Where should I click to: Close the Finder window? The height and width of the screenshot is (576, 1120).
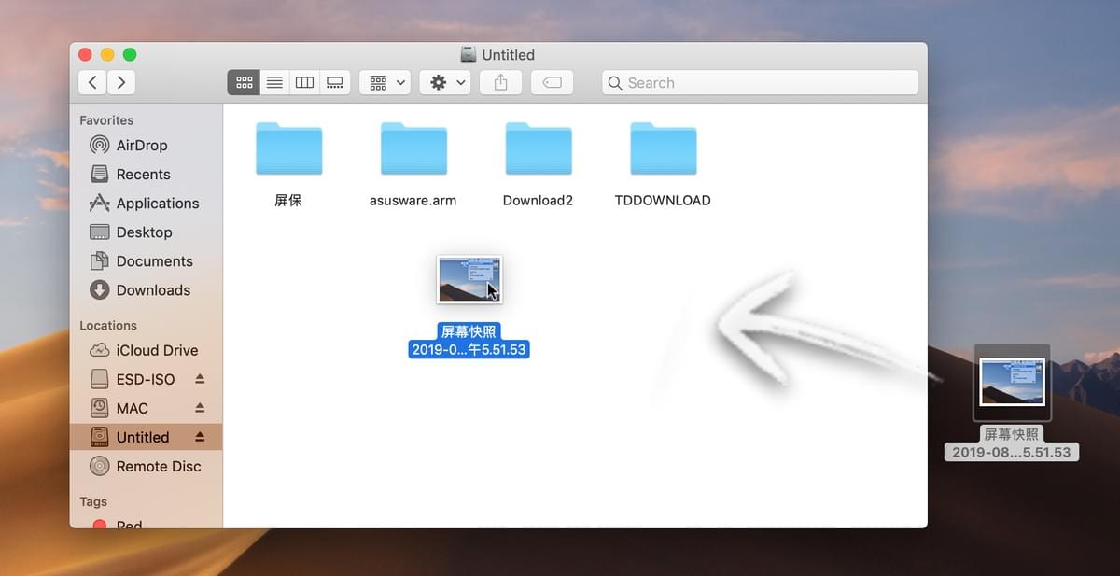point(85,55)
